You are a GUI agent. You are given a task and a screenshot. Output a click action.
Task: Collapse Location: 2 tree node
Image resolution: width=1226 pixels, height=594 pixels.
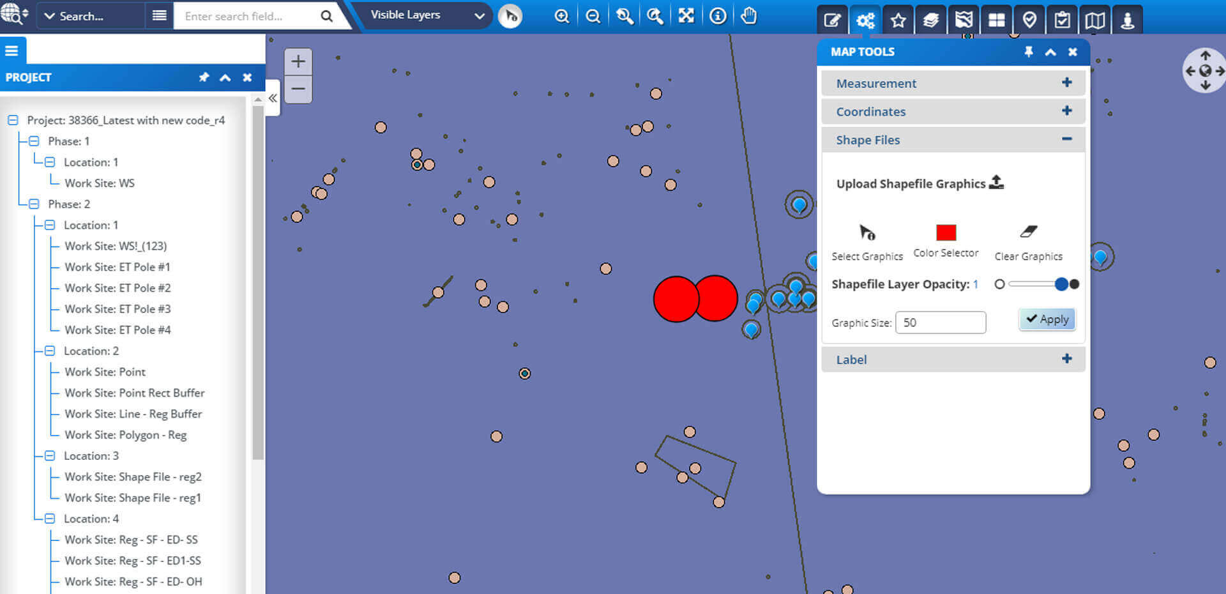coord(50,351)
